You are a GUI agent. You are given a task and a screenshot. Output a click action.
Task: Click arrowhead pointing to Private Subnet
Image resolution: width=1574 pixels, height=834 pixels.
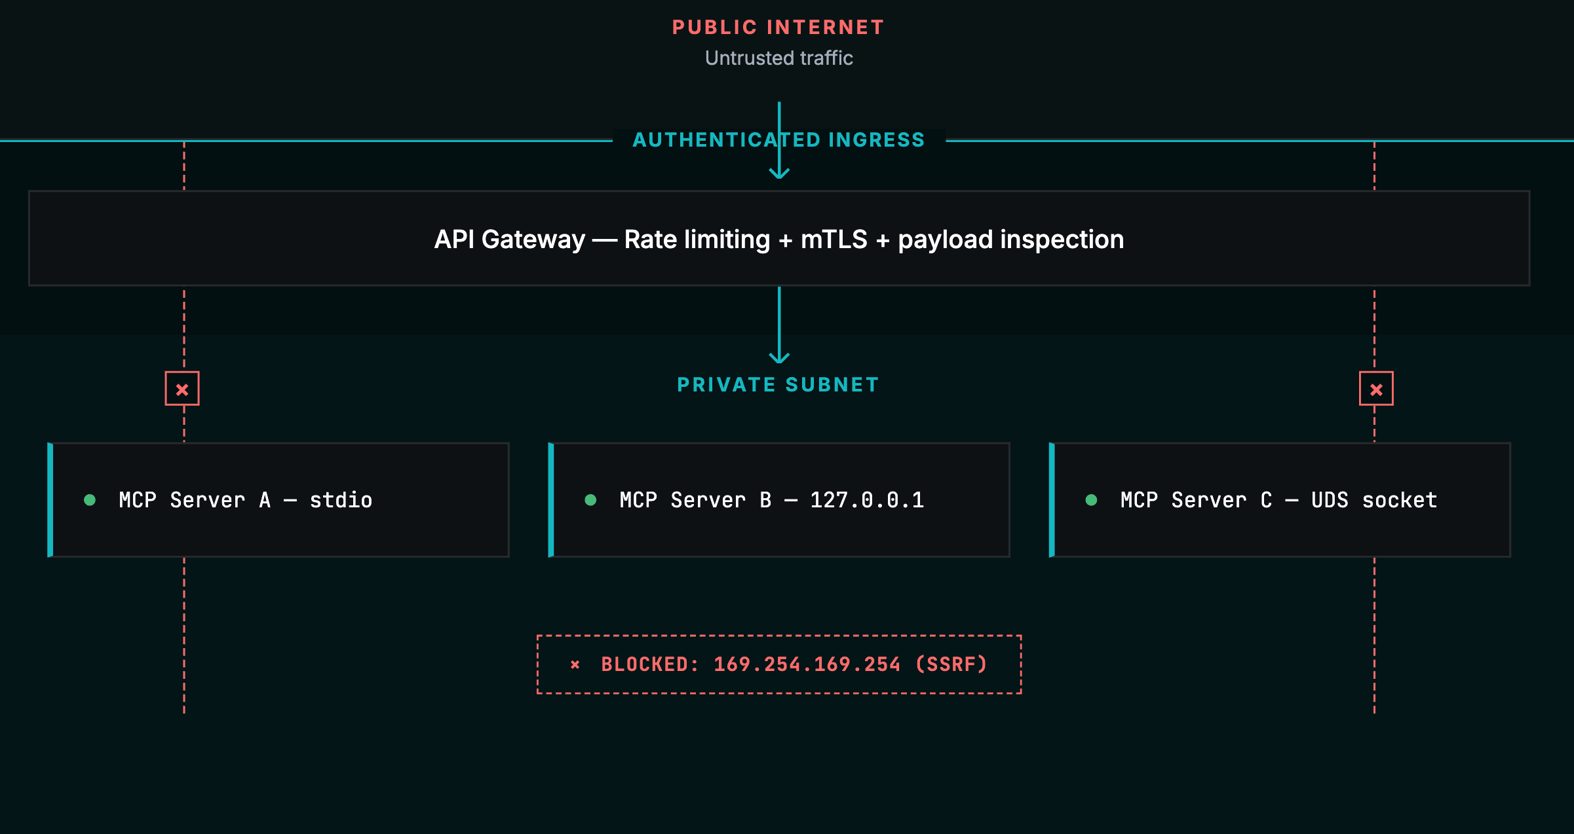(x=779, y=358)
